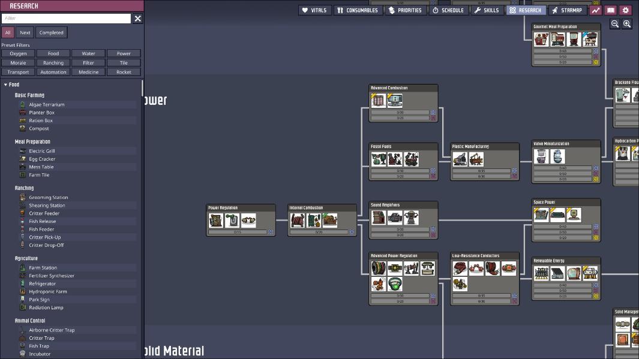Apply the Water preset filter
The width and height of the screenshot is (639, 359).
point(88,53)
